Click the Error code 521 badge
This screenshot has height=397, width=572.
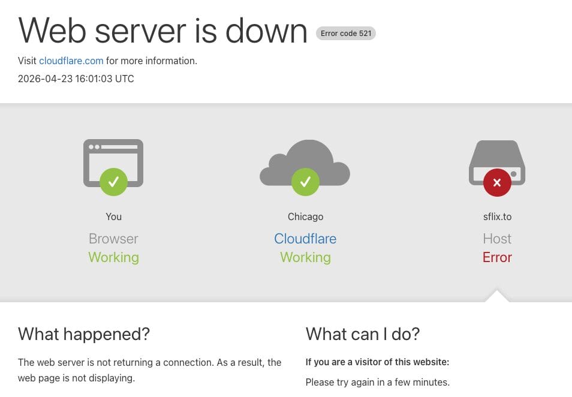346,33
